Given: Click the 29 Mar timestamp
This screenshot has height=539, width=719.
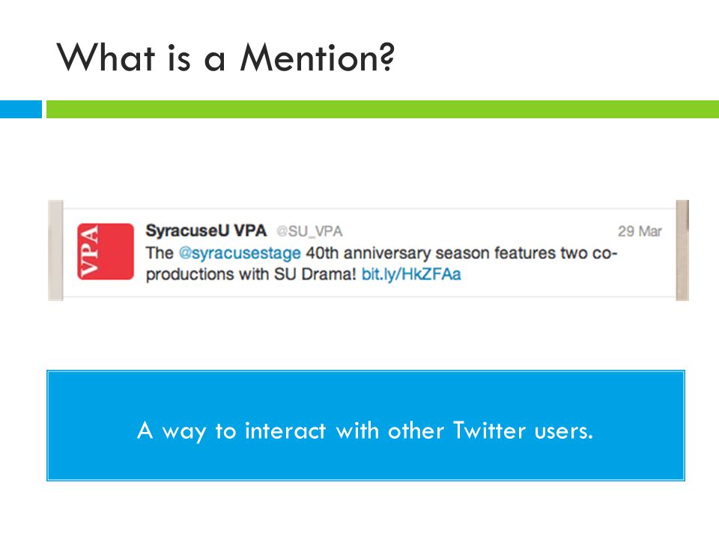Looking at the screenshot, I should pos(640,231).
